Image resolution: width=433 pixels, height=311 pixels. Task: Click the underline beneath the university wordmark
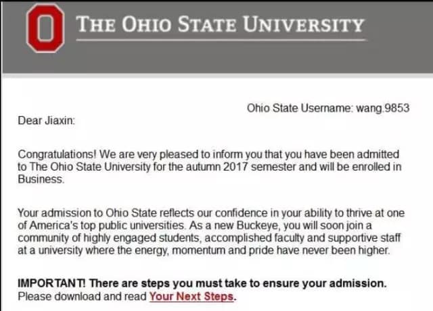click(221, 40)
